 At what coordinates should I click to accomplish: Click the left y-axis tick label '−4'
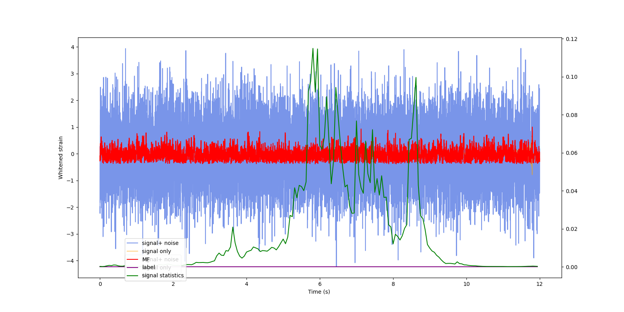click(70, 261)
